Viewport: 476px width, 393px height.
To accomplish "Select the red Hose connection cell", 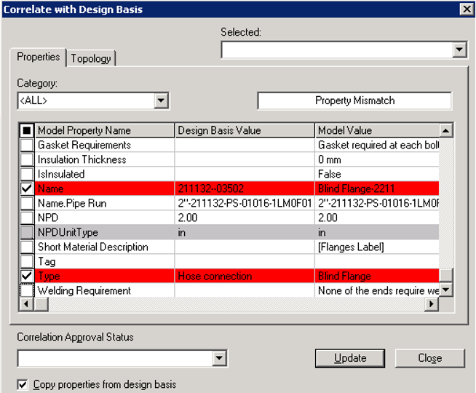I will tap(245, 276).
